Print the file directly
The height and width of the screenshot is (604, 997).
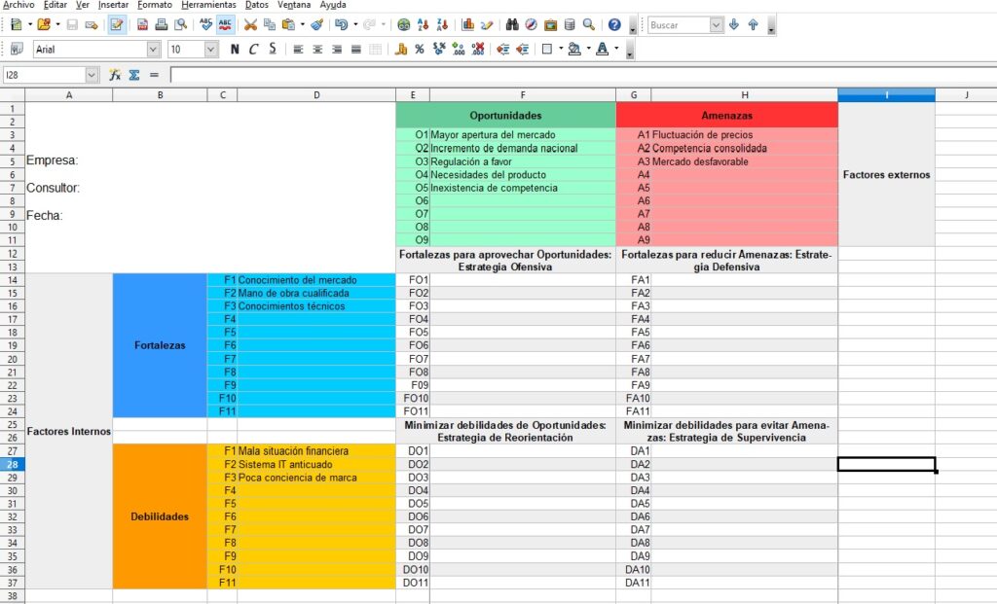tap(162, 24)
